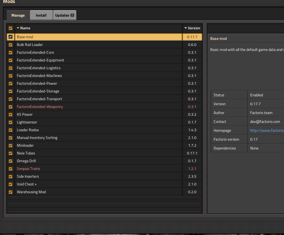This screenshot has width=284, height=235.
Task: Select the Void Chest + mod row
Action: (27, 184)
